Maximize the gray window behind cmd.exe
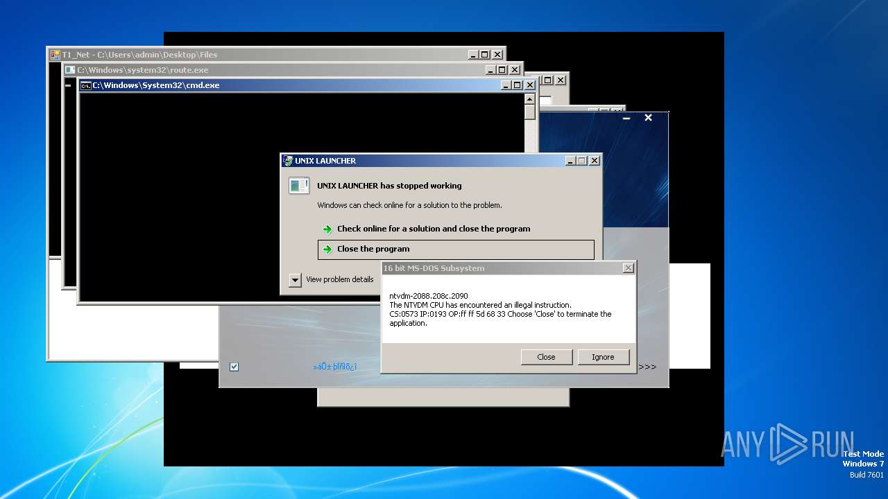The image size is (888, 499). pyautogui.click(x=548, y=80)
